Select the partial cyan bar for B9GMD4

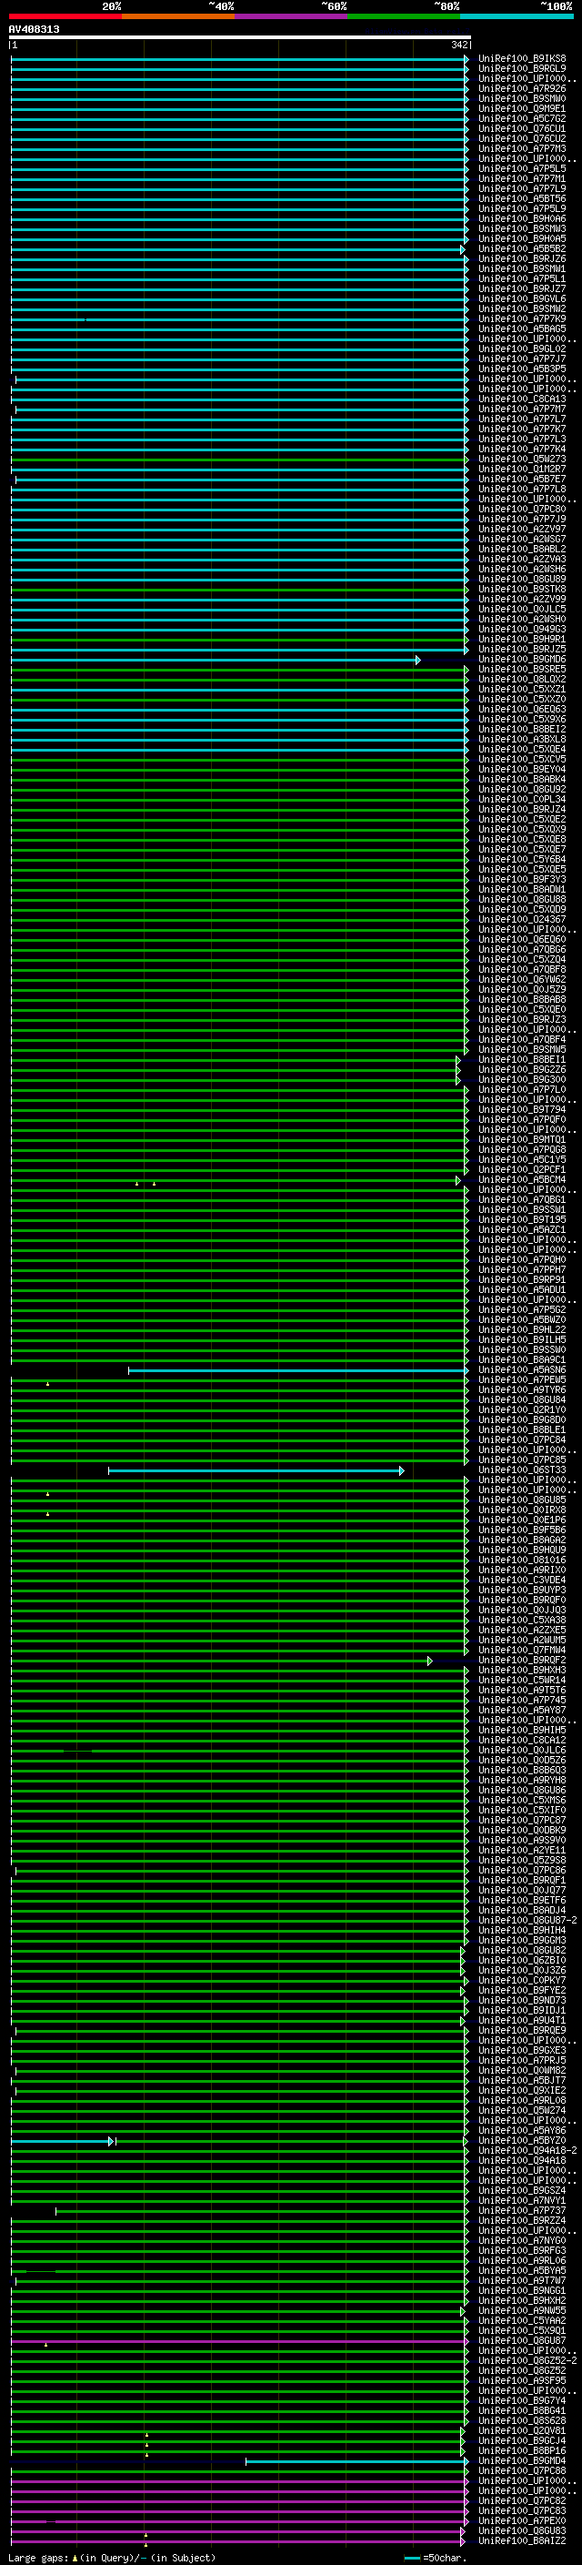click(x=356, y=2461)
